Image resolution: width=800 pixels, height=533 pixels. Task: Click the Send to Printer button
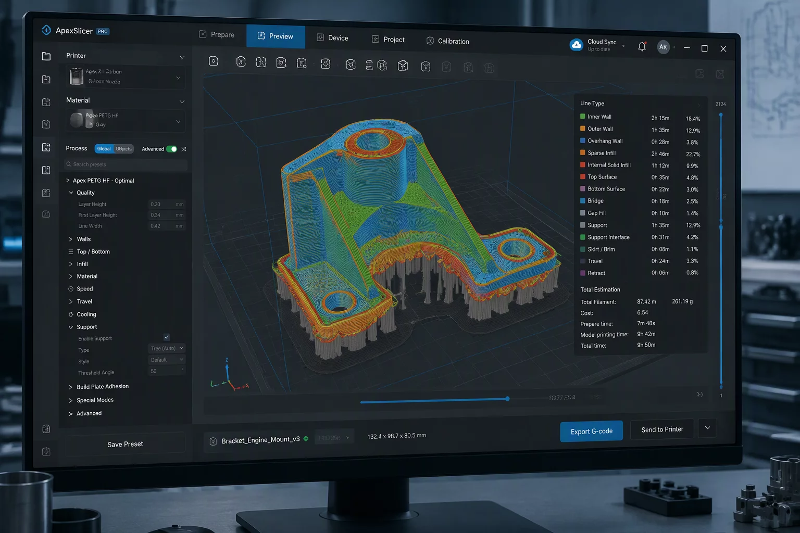click(662, 429)
